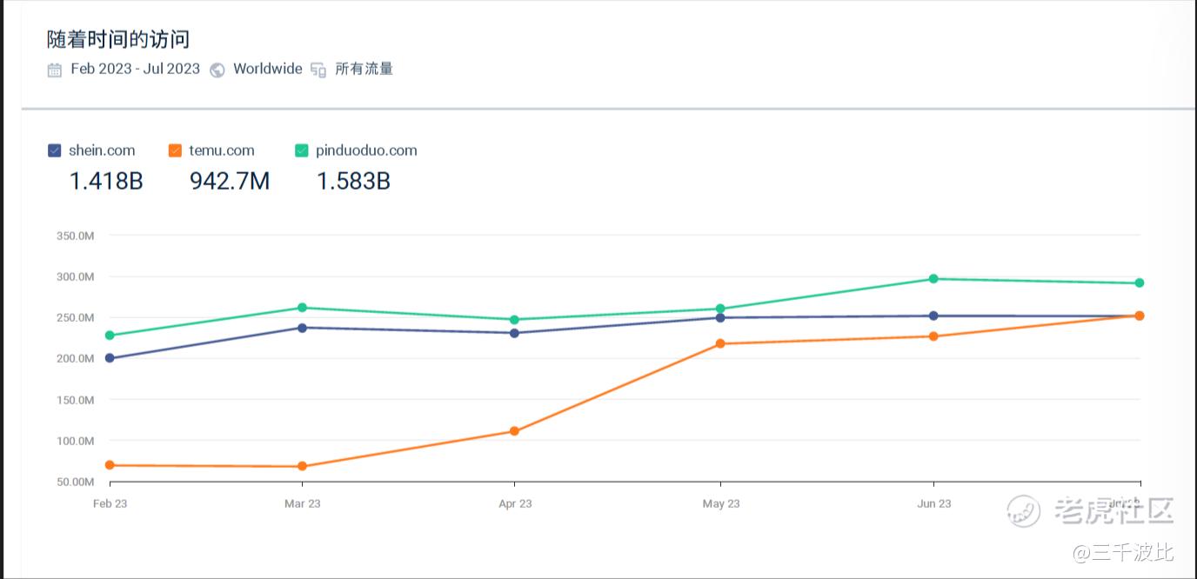Click the 'Apr 23' x-axis label
This screenshot has height=579, width=1197.
pos(515,504)
